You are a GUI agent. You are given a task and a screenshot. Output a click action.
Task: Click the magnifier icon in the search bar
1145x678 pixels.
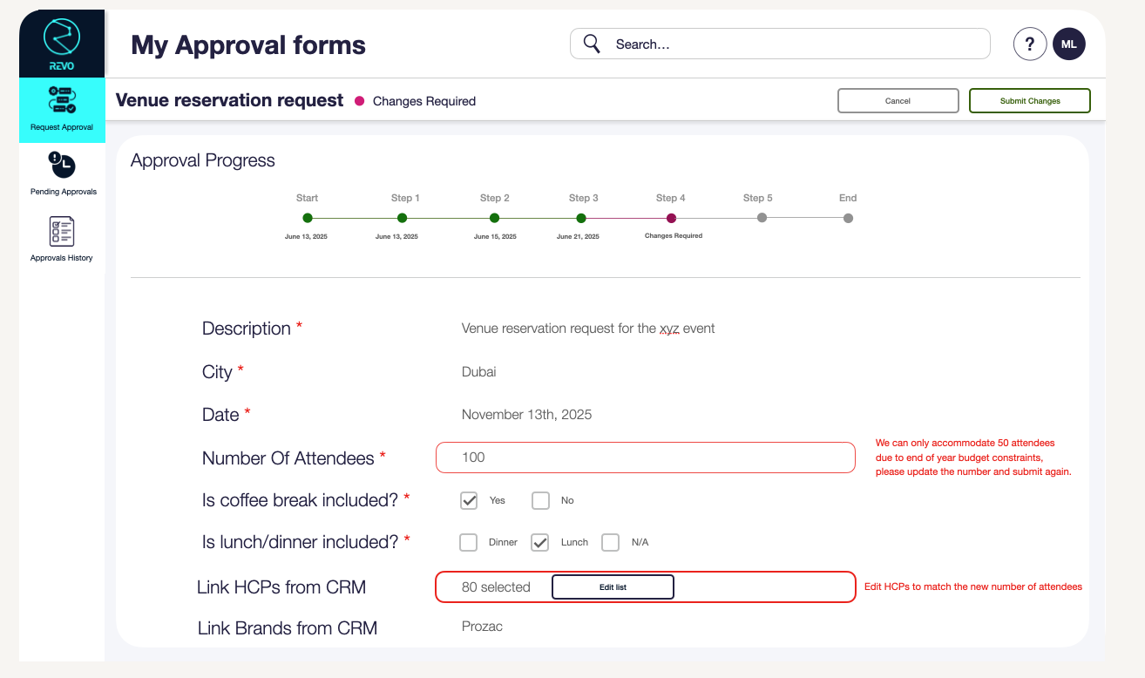592,44
